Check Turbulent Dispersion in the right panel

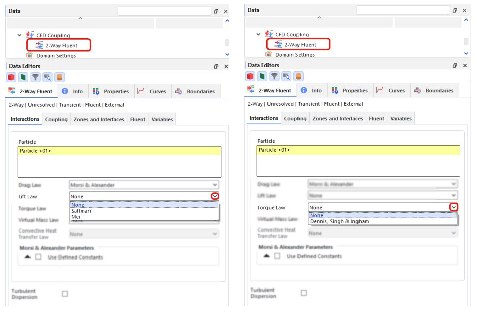click(x=303, y=293)
